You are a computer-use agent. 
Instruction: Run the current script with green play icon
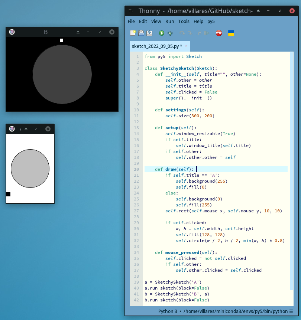click(x=162, y=33)
